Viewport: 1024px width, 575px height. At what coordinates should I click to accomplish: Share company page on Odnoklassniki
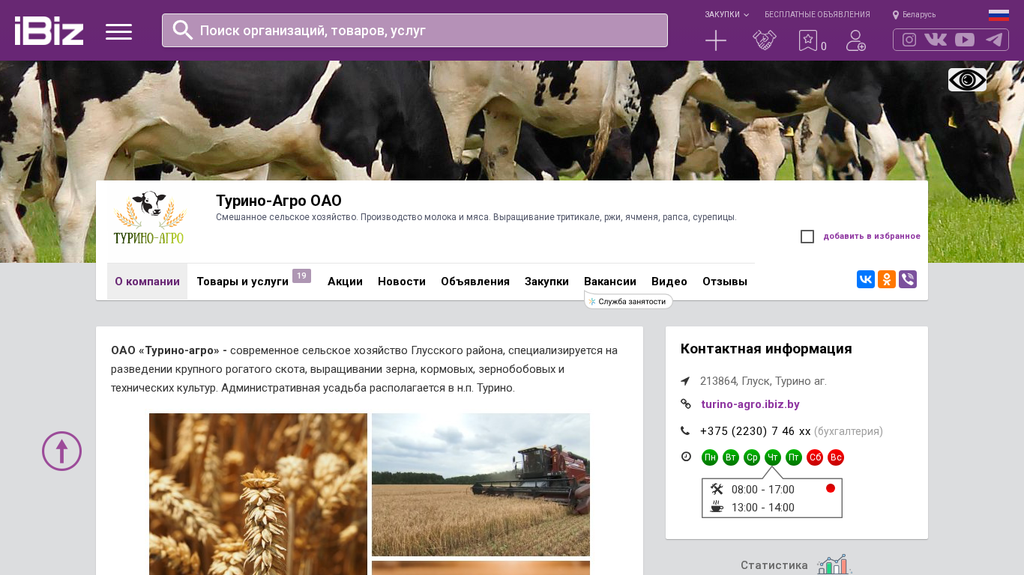click(x=887, y=279)
